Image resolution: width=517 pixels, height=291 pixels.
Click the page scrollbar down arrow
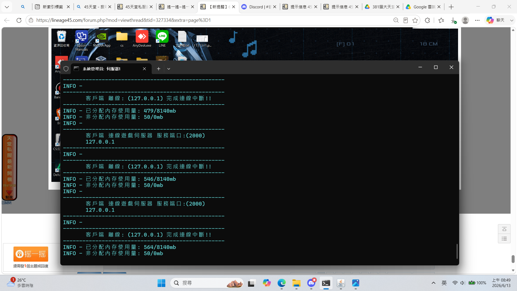point(513,270)
